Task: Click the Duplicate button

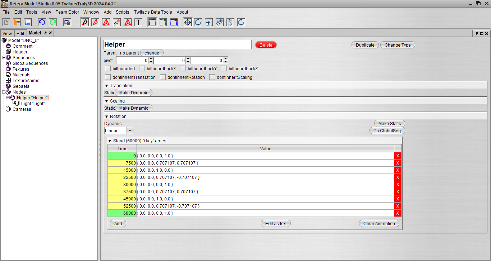Action: point(365,45)
